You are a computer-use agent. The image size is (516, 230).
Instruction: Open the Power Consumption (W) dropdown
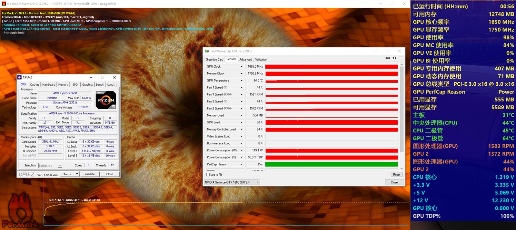tap(241, 150)
